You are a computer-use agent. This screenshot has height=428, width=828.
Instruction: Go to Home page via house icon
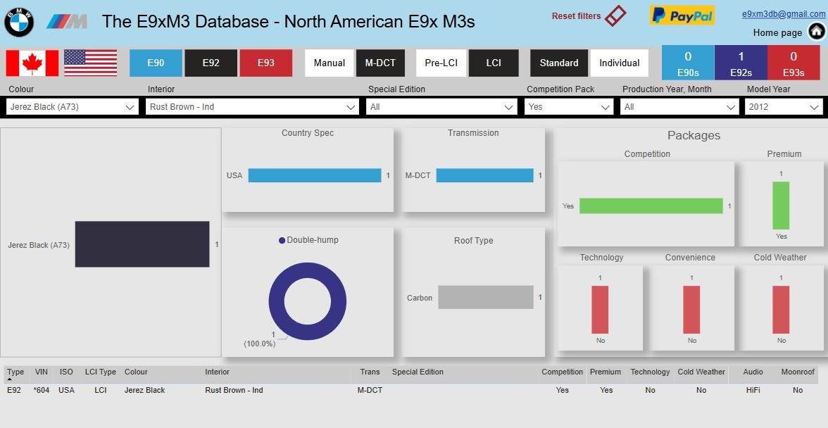click(817, 32)
